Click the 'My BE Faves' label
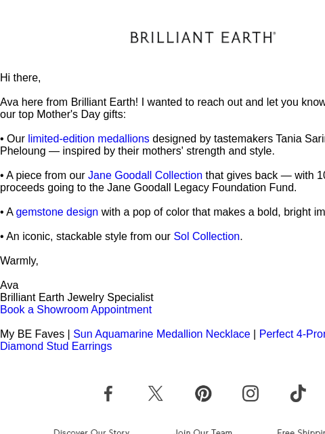The height and width of the screenshot is (434, 325). point(32,334)
